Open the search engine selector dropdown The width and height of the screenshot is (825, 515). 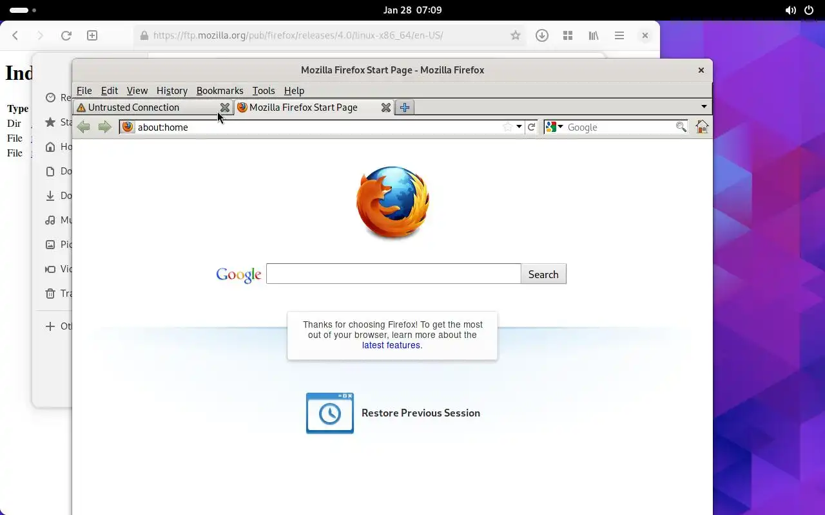click(554, 127)
